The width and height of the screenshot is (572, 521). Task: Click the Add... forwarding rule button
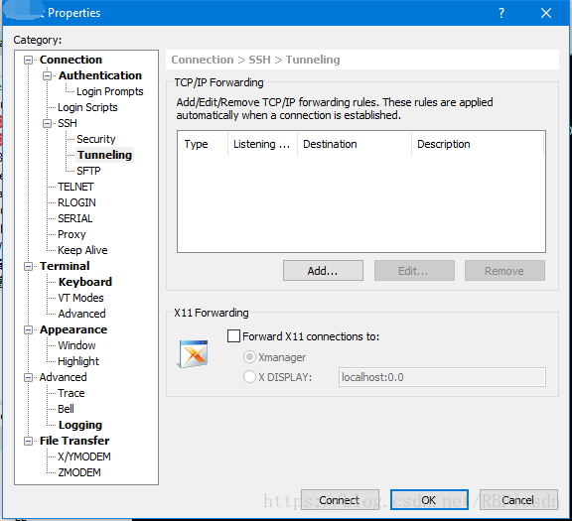[323, 271]
